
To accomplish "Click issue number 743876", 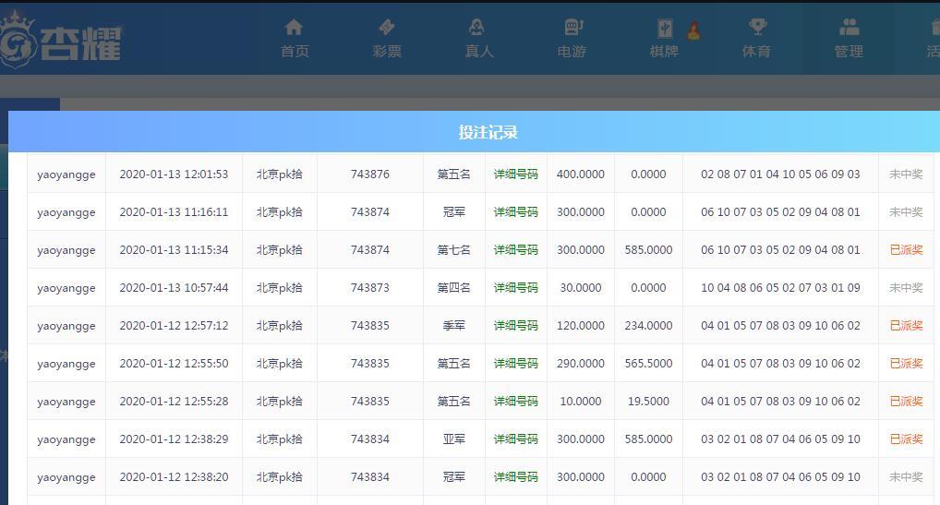I will (x=370, y=174).
